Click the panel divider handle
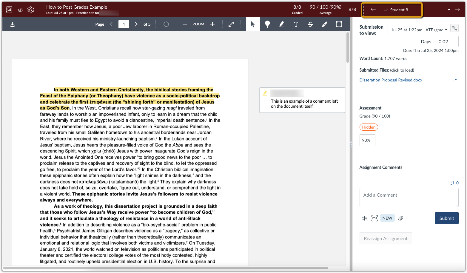Viewport: 467px width, 273px height. [351, 144]
